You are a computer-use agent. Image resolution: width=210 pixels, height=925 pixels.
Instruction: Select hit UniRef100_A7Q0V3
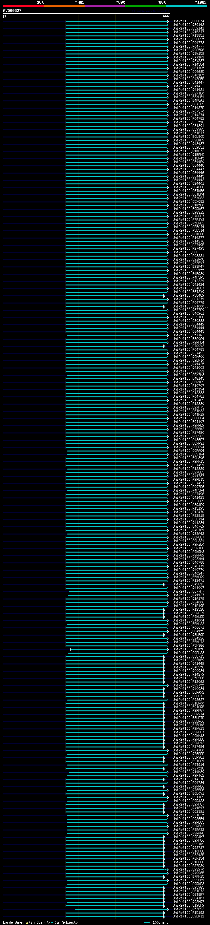coord(188,346)
